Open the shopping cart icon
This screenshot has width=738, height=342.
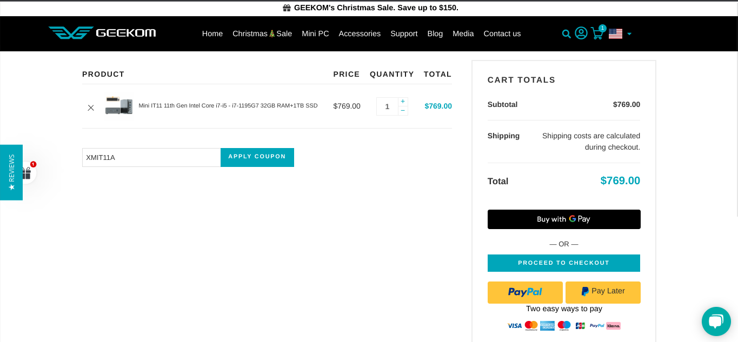[x=597, y=33]
